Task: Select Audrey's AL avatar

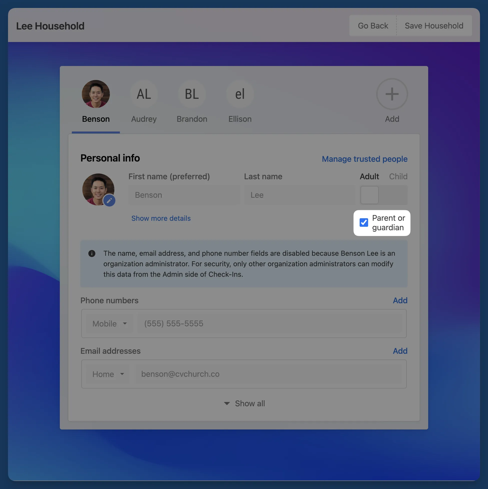Action: pyautogui.click(x=144, y=94)
